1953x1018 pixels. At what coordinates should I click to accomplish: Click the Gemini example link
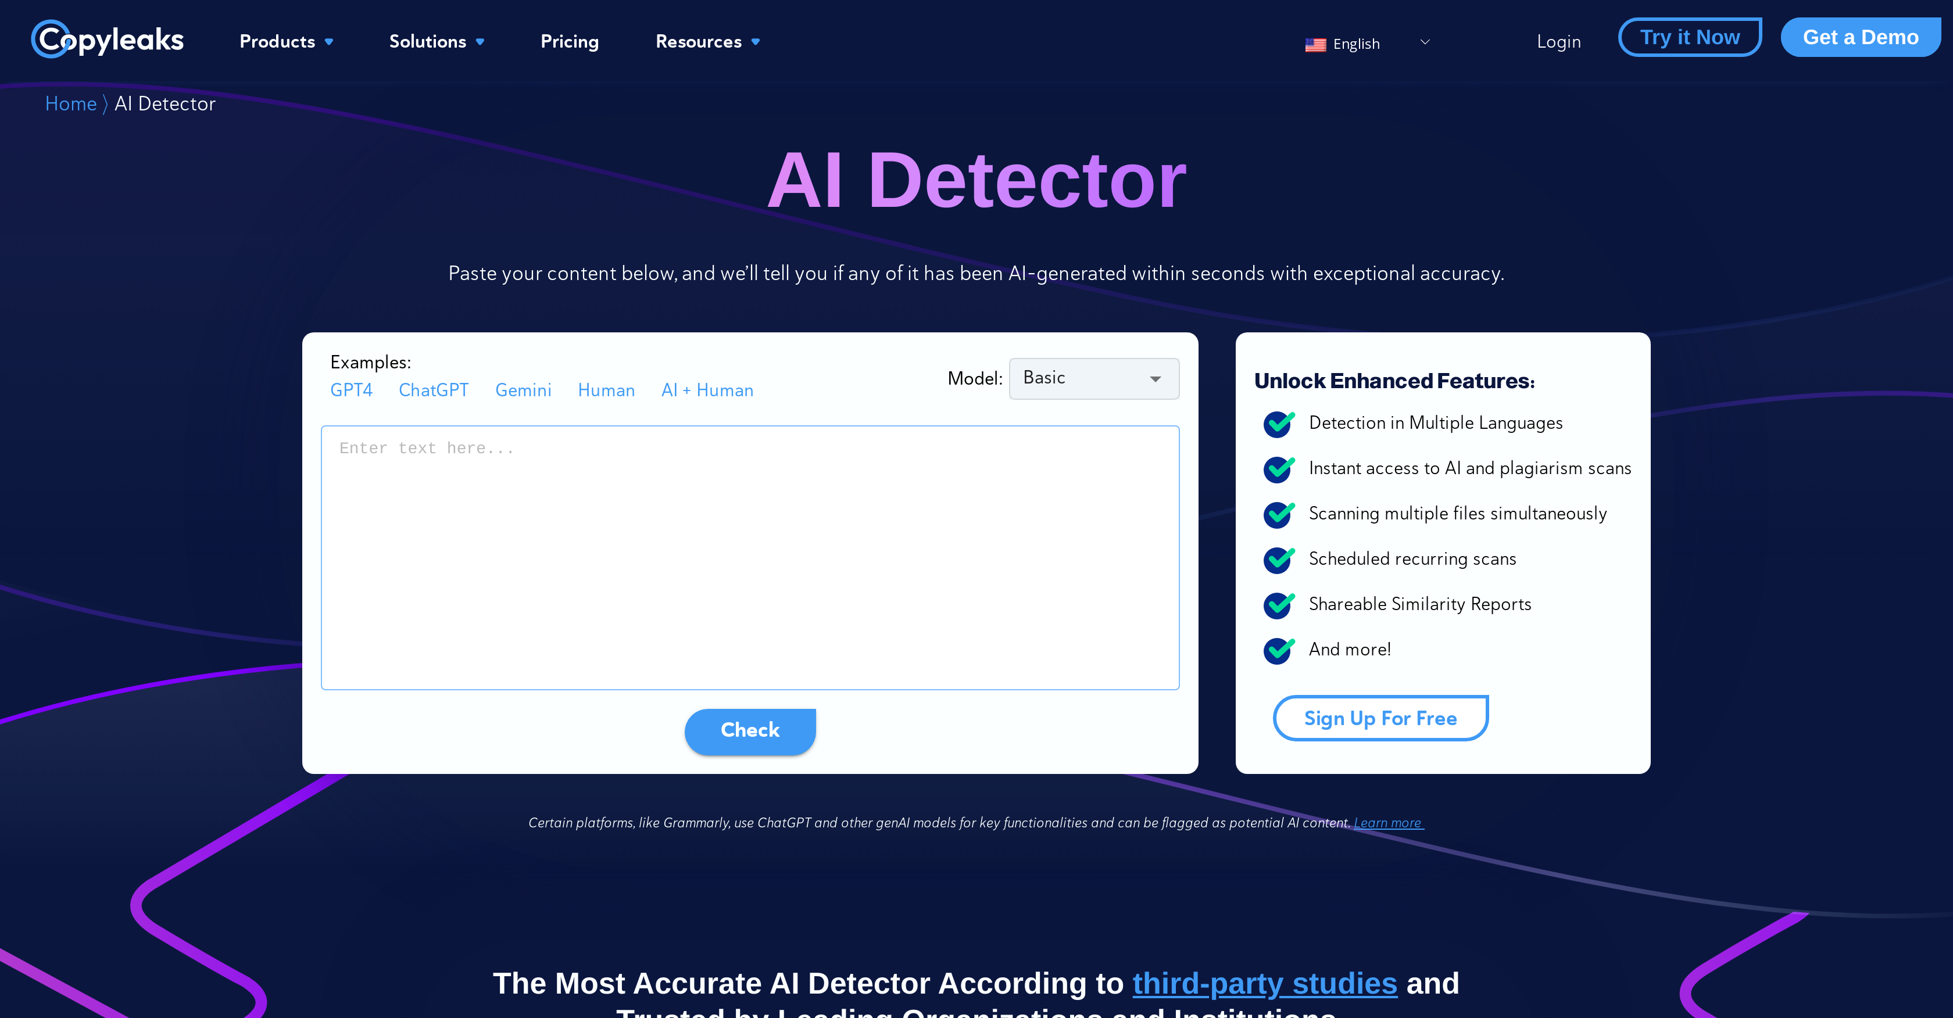(522, 390)
